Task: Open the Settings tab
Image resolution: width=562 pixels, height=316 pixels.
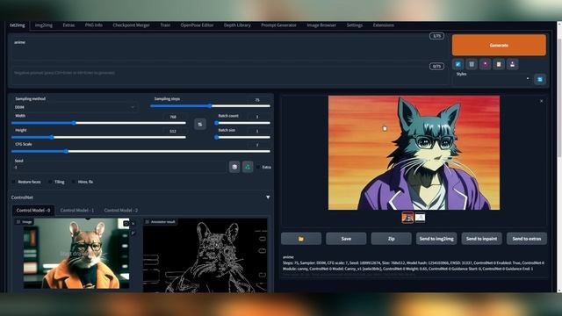Action: pos(355,25)
